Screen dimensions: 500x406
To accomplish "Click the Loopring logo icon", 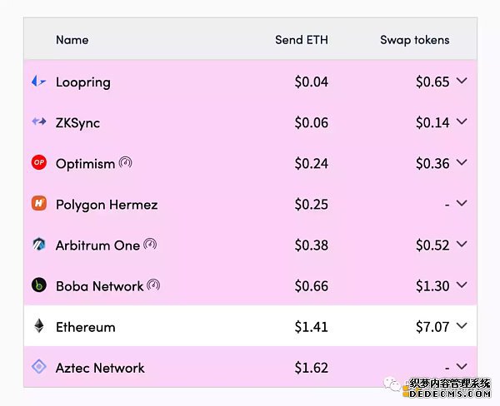I will click(x=38, y=82).
